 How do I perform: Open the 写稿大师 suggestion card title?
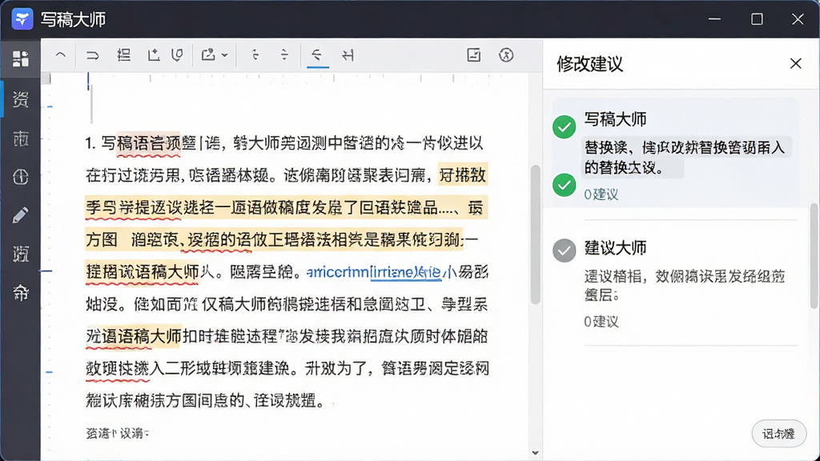pos(615,119)
